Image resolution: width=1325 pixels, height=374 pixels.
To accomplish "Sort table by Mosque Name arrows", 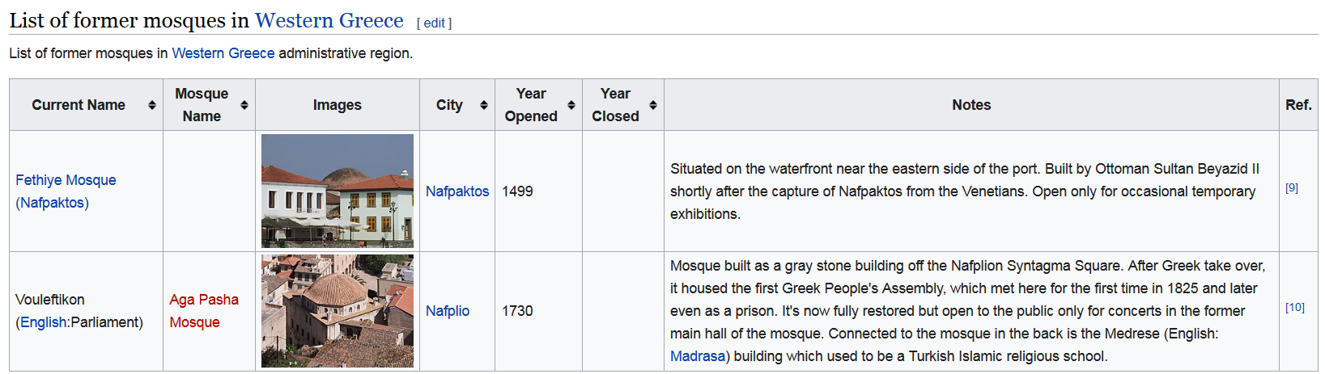I will [244, 105].
